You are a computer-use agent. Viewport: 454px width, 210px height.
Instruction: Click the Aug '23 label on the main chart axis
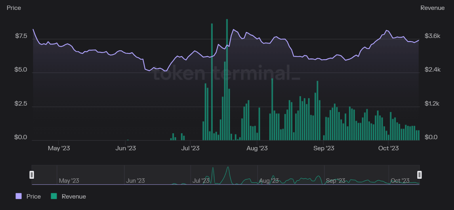257,148
